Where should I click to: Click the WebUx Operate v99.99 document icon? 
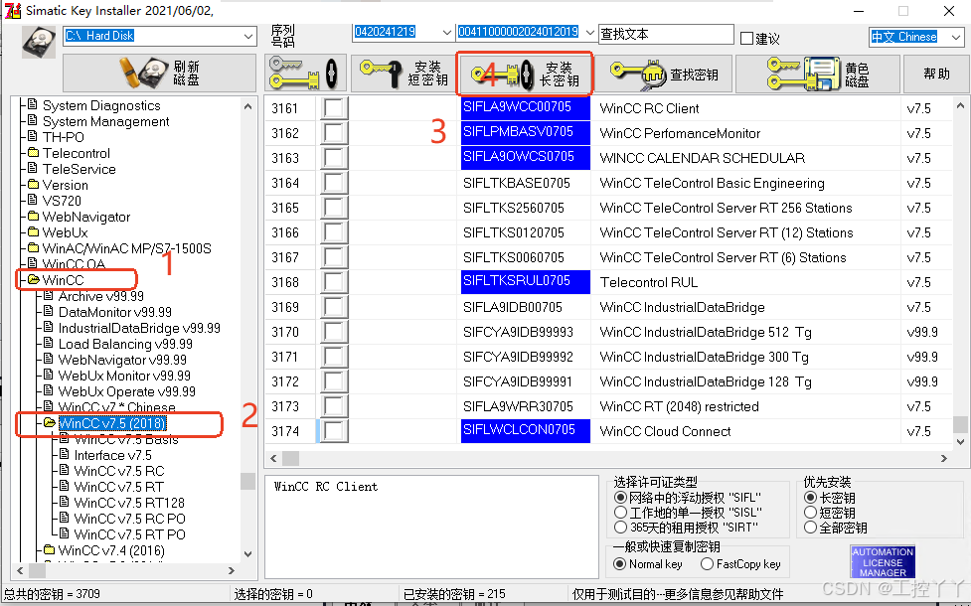tap(49, 390)
